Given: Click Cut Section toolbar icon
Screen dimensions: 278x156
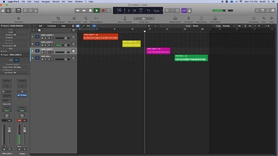Looking at the screenshot, I should [189, 19].
